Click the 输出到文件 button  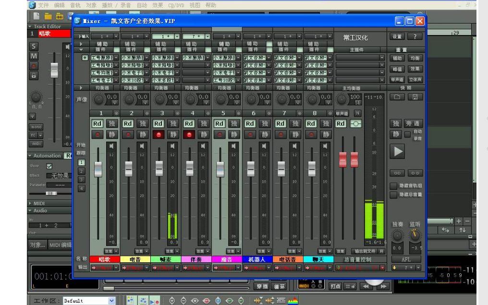click(x=365, y=251)
